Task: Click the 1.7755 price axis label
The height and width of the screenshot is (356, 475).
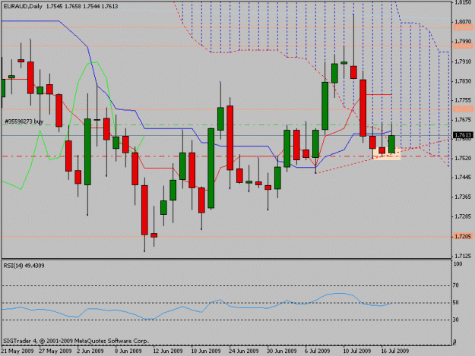Action: [463, 100]
